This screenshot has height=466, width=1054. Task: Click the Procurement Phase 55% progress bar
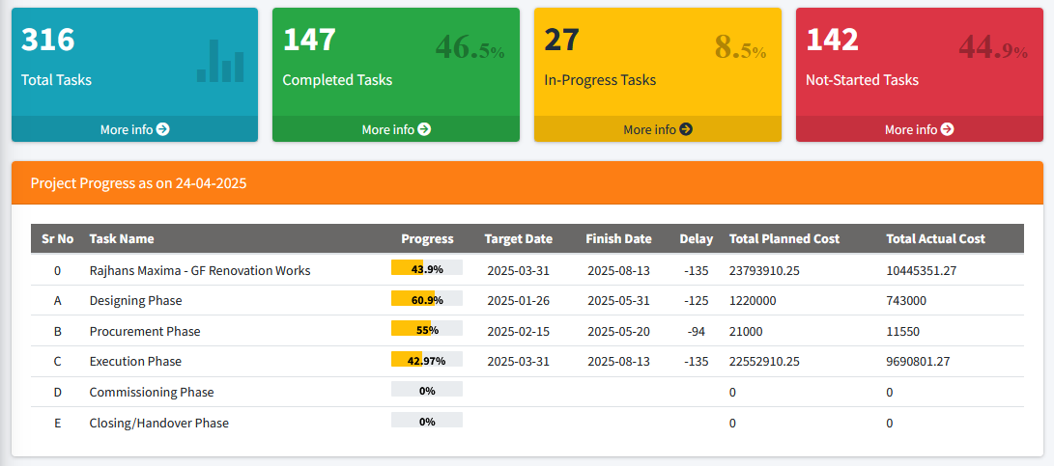click(x=427, y=330)
